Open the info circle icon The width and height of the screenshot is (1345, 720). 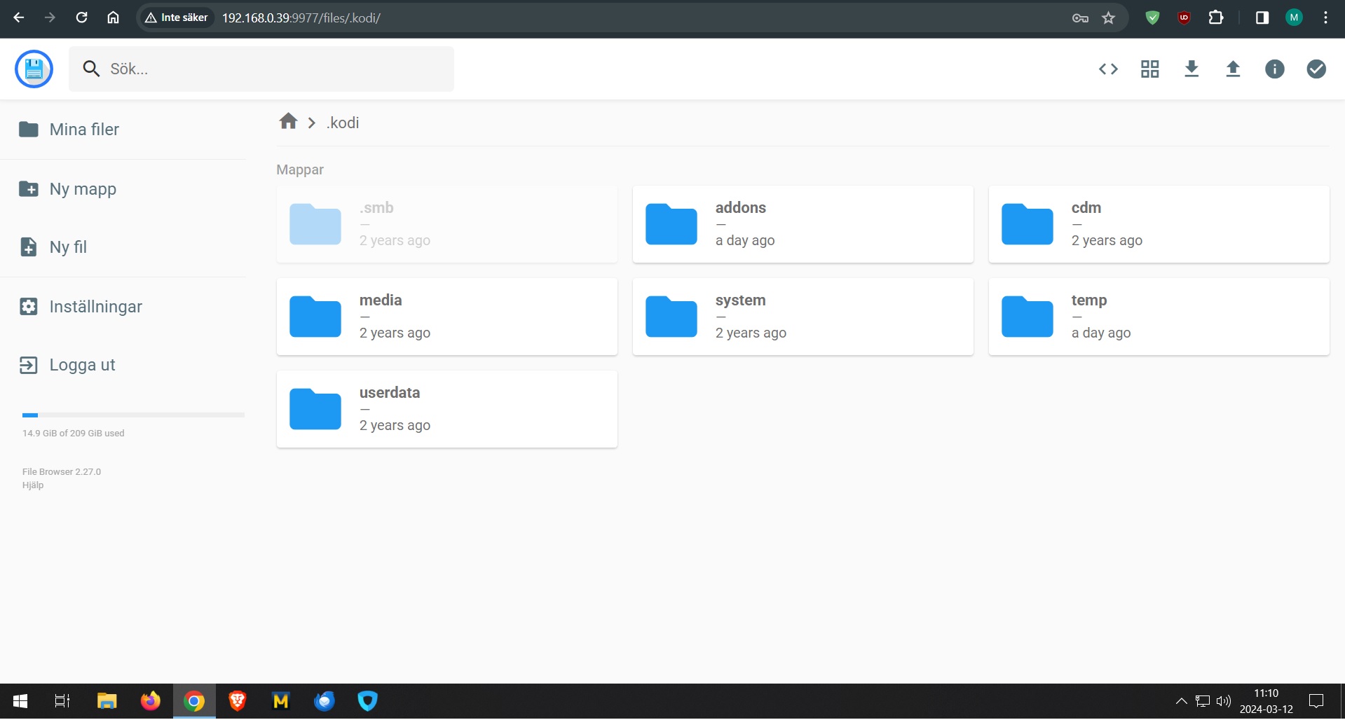click(x=1274, y=69)
